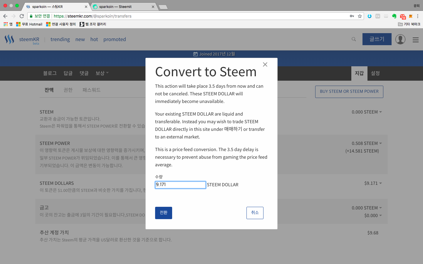
Task: Open the 기타 북마크 folder
Action: 409,24
